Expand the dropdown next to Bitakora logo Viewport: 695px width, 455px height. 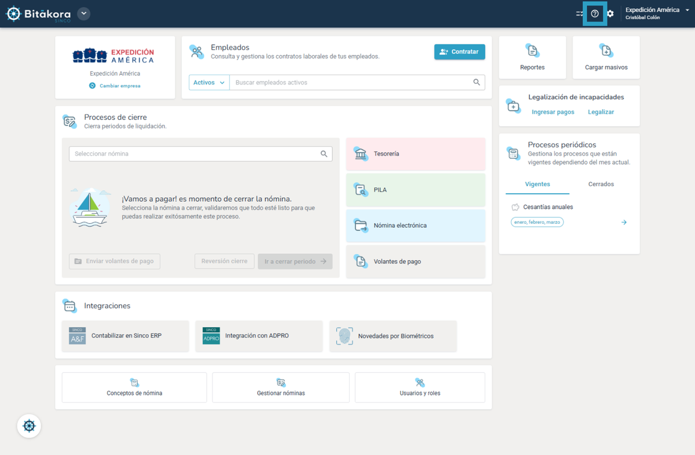(x=84, y=13)
